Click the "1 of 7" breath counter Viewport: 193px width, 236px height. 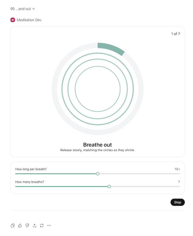click(x=176, y=34)
